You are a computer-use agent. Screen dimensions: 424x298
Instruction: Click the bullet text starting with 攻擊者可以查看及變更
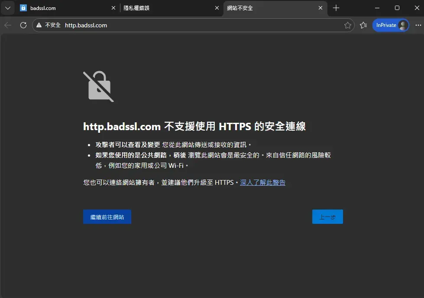tap(173, 145)
